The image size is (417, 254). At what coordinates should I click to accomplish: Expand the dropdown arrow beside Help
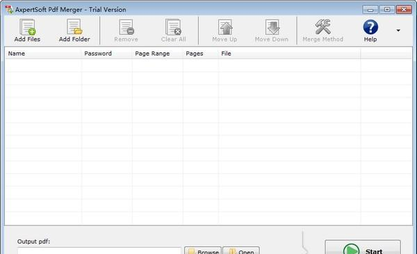coord(398,31)
